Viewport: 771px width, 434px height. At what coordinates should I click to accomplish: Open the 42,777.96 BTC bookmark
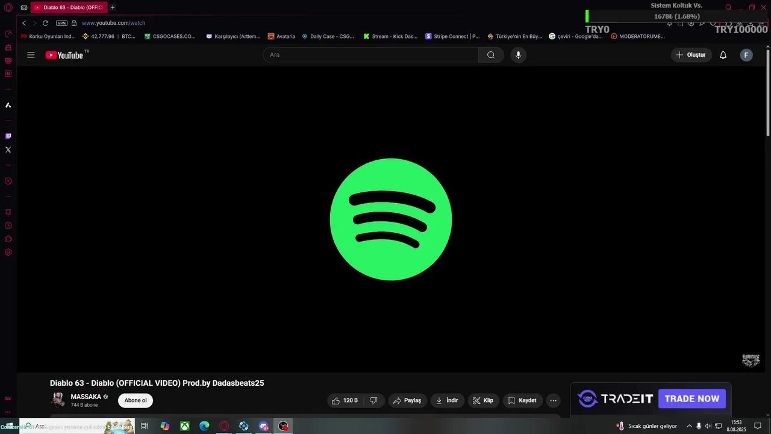click(109, 36)
